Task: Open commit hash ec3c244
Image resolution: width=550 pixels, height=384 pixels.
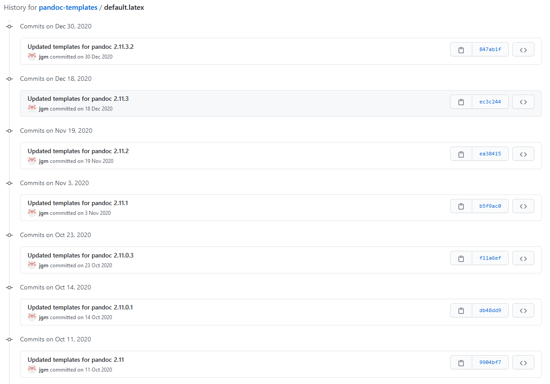Action: 490,102
